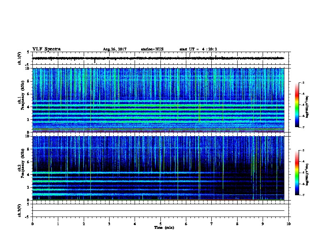The image size is (325, 251).
Task: Click time axis tick label "3"
Action: (109, 224)
